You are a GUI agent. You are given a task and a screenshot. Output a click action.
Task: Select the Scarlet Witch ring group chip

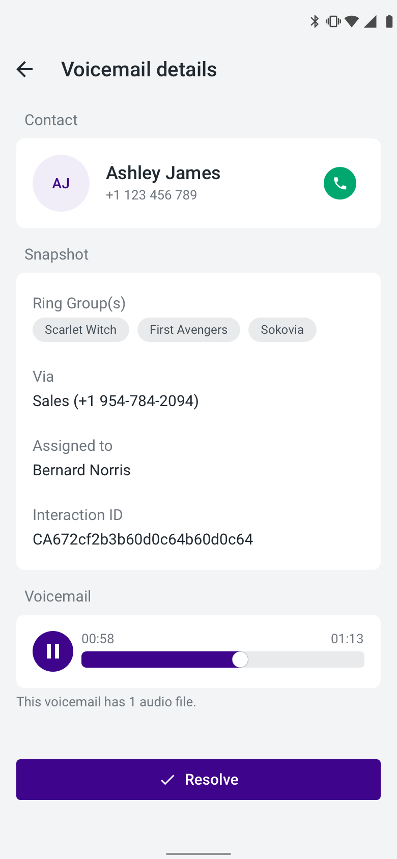click(81, 330)
